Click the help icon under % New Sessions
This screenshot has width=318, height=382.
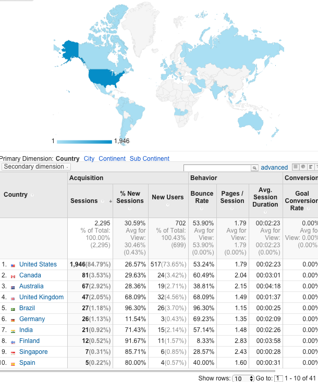pyautogui.click(x=130, y=209)
